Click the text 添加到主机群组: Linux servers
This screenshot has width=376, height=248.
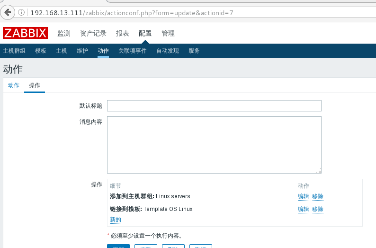coord(150,196)
